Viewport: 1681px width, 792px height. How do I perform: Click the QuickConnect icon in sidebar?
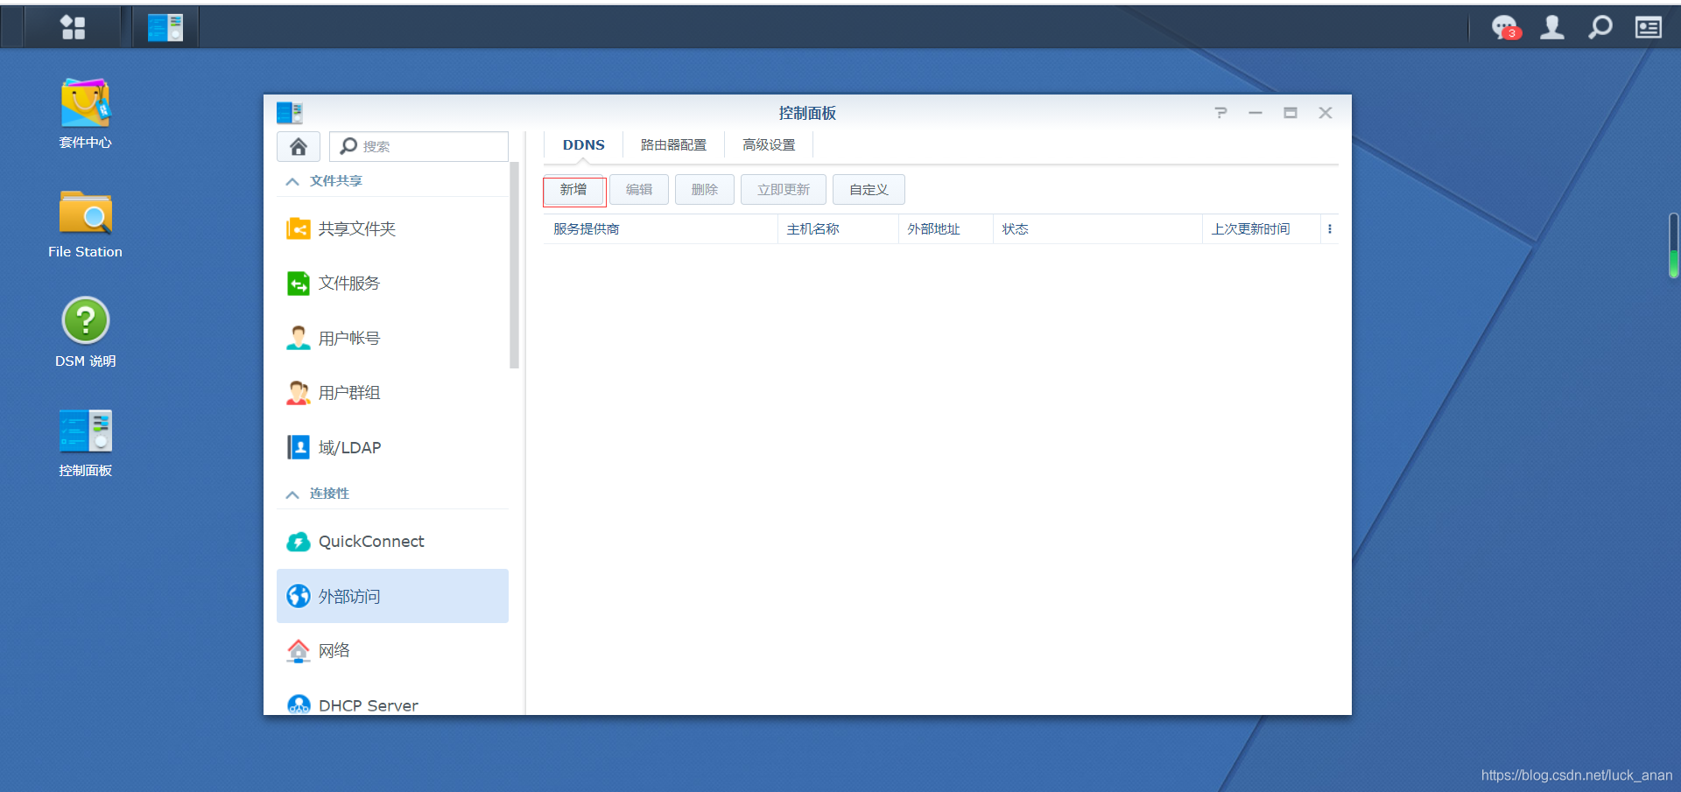[299, 542]
